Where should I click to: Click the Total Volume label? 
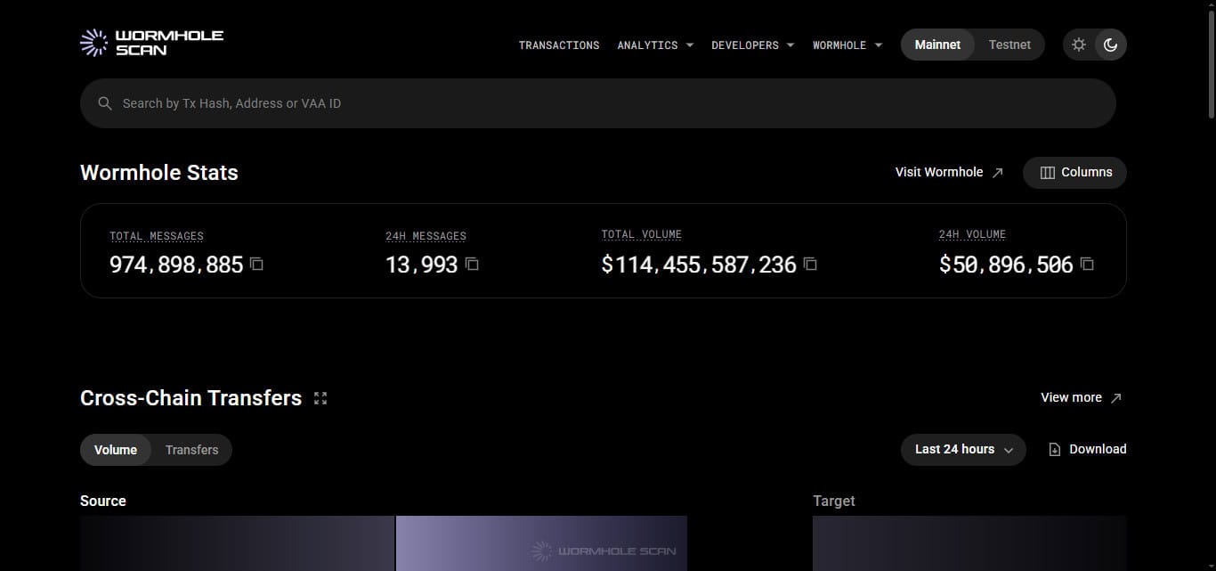(641, 234)
